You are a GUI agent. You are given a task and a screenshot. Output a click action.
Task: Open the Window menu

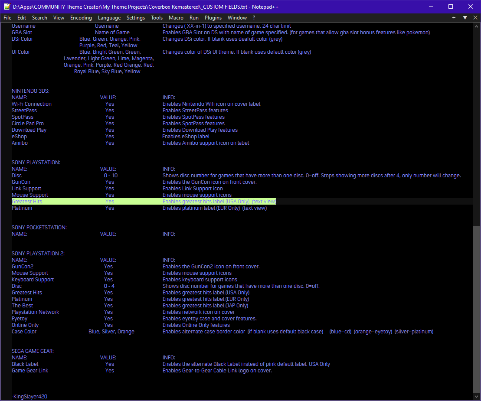click(x=237, y=18)
